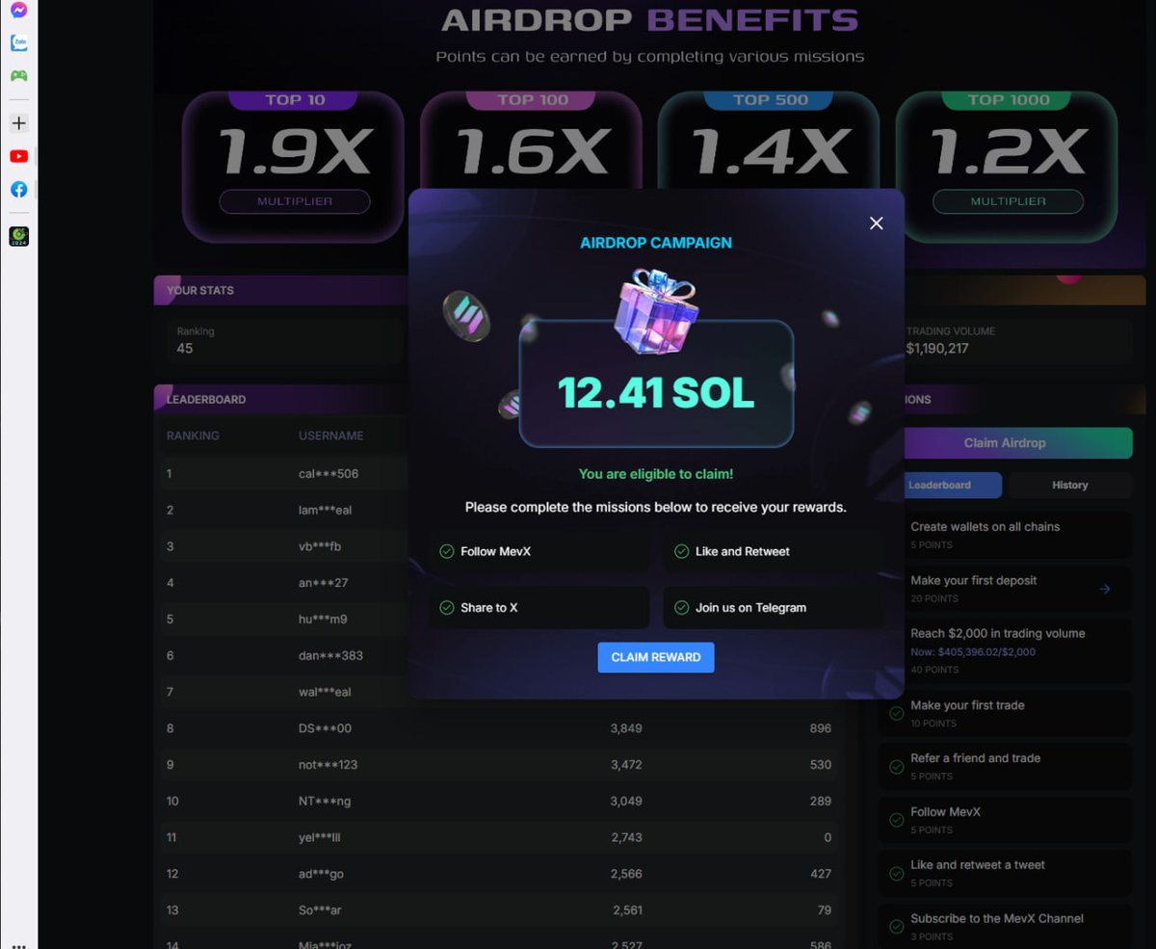This screenshot has height=949, width=1156.
Task: Click MULTIPLIER pill under 1.9X
Action: pyautogui.click(x=295, y=201)
